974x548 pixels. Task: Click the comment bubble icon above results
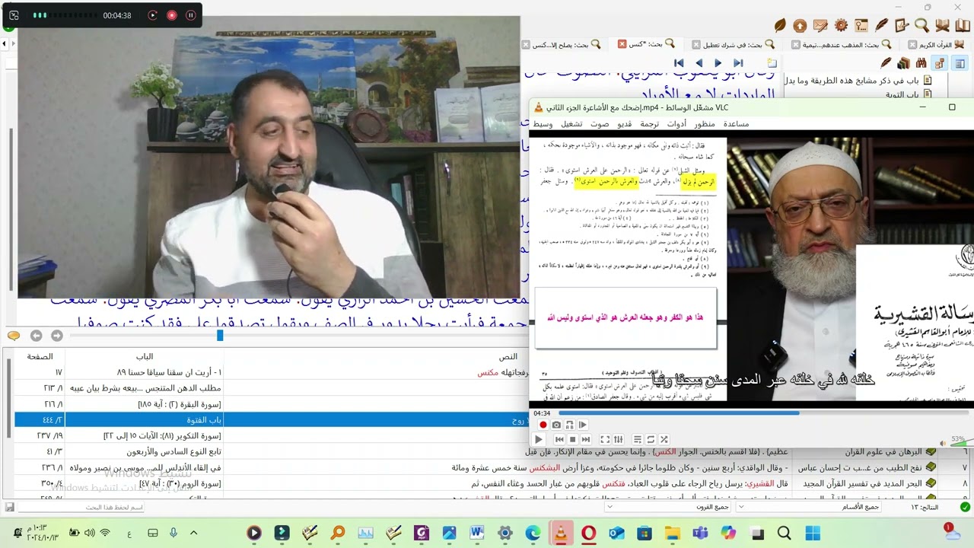click(x=14, y=336)
